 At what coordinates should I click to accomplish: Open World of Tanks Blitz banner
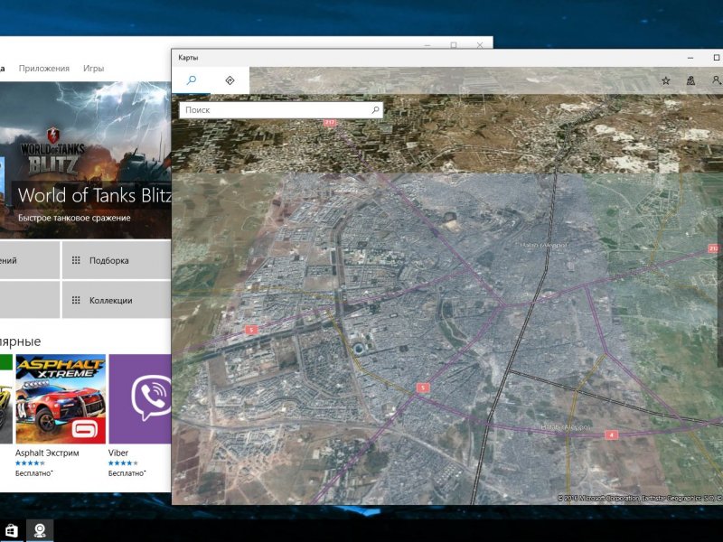coord(85,160)
